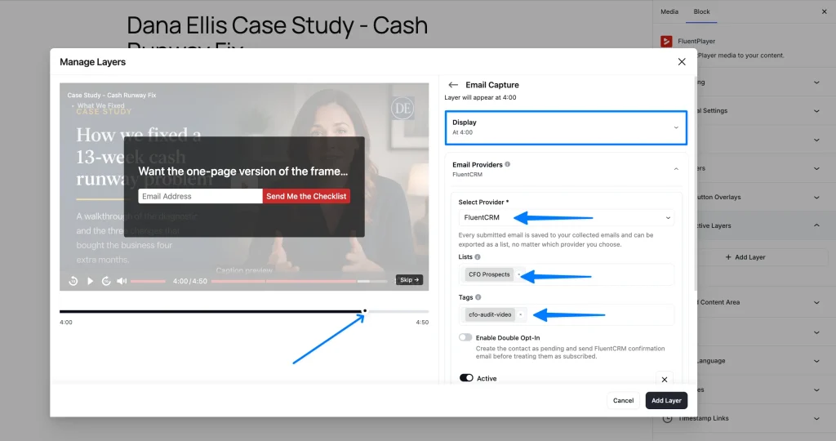Mute the video with speaker icon
The image size is (836, 441).
[122, 281]
